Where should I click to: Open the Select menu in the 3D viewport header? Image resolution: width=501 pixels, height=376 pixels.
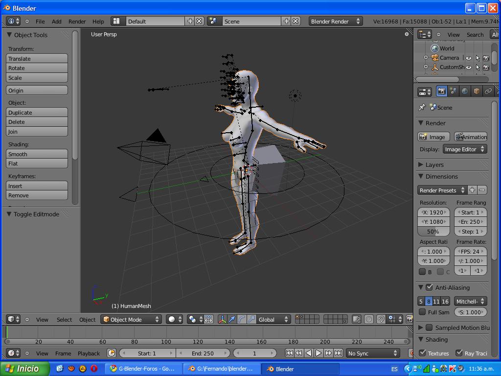[x=64, y=320]
